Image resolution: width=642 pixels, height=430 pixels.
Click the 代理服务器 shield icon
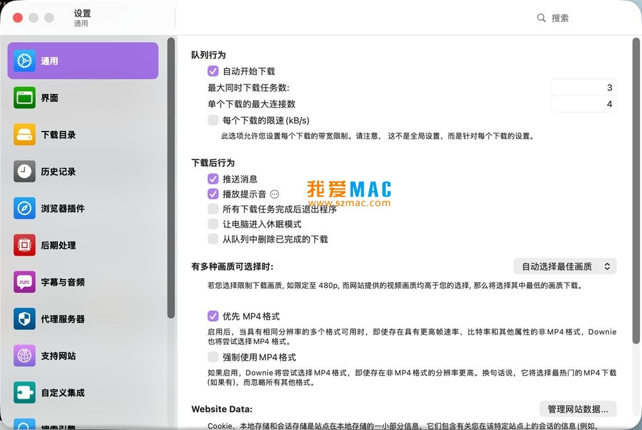click(24, 319)
